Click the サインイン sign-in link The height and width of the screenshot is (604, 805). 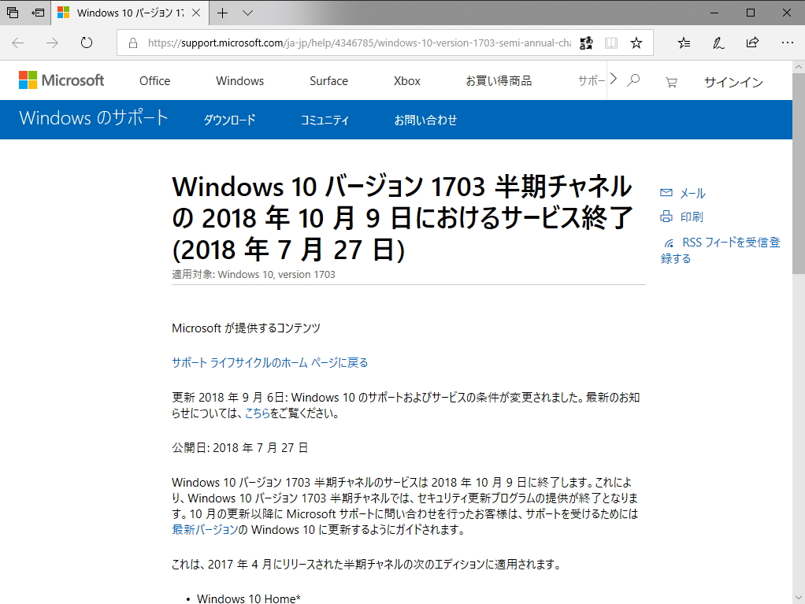coord(733,82)
